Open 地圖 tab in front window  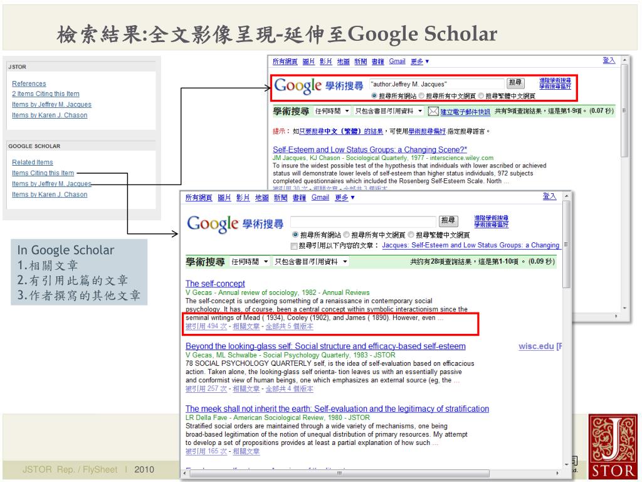coord(261,198)
